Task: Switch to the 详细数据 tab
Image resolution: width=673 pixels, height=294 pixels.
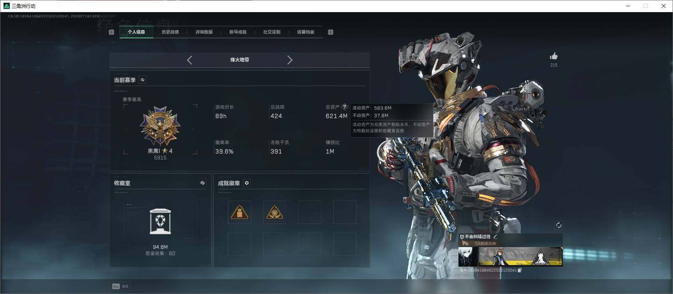Action: [x=204, y=32]
